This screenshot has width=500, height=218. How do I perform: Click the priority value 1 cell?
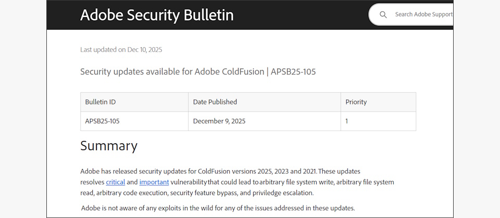click(x=347, y=121)
